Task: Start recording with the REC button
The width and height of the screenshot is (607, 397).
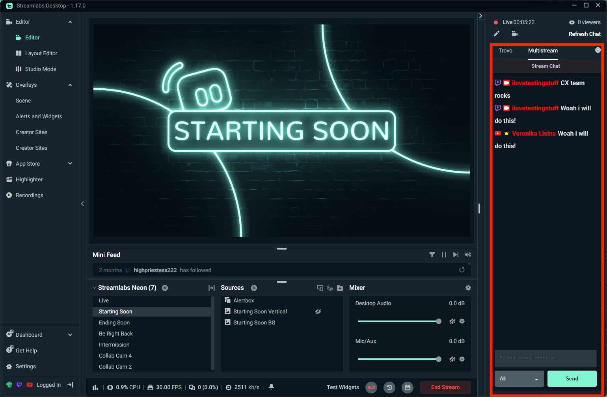Action: pyautogui.click(x=371, y=387)
